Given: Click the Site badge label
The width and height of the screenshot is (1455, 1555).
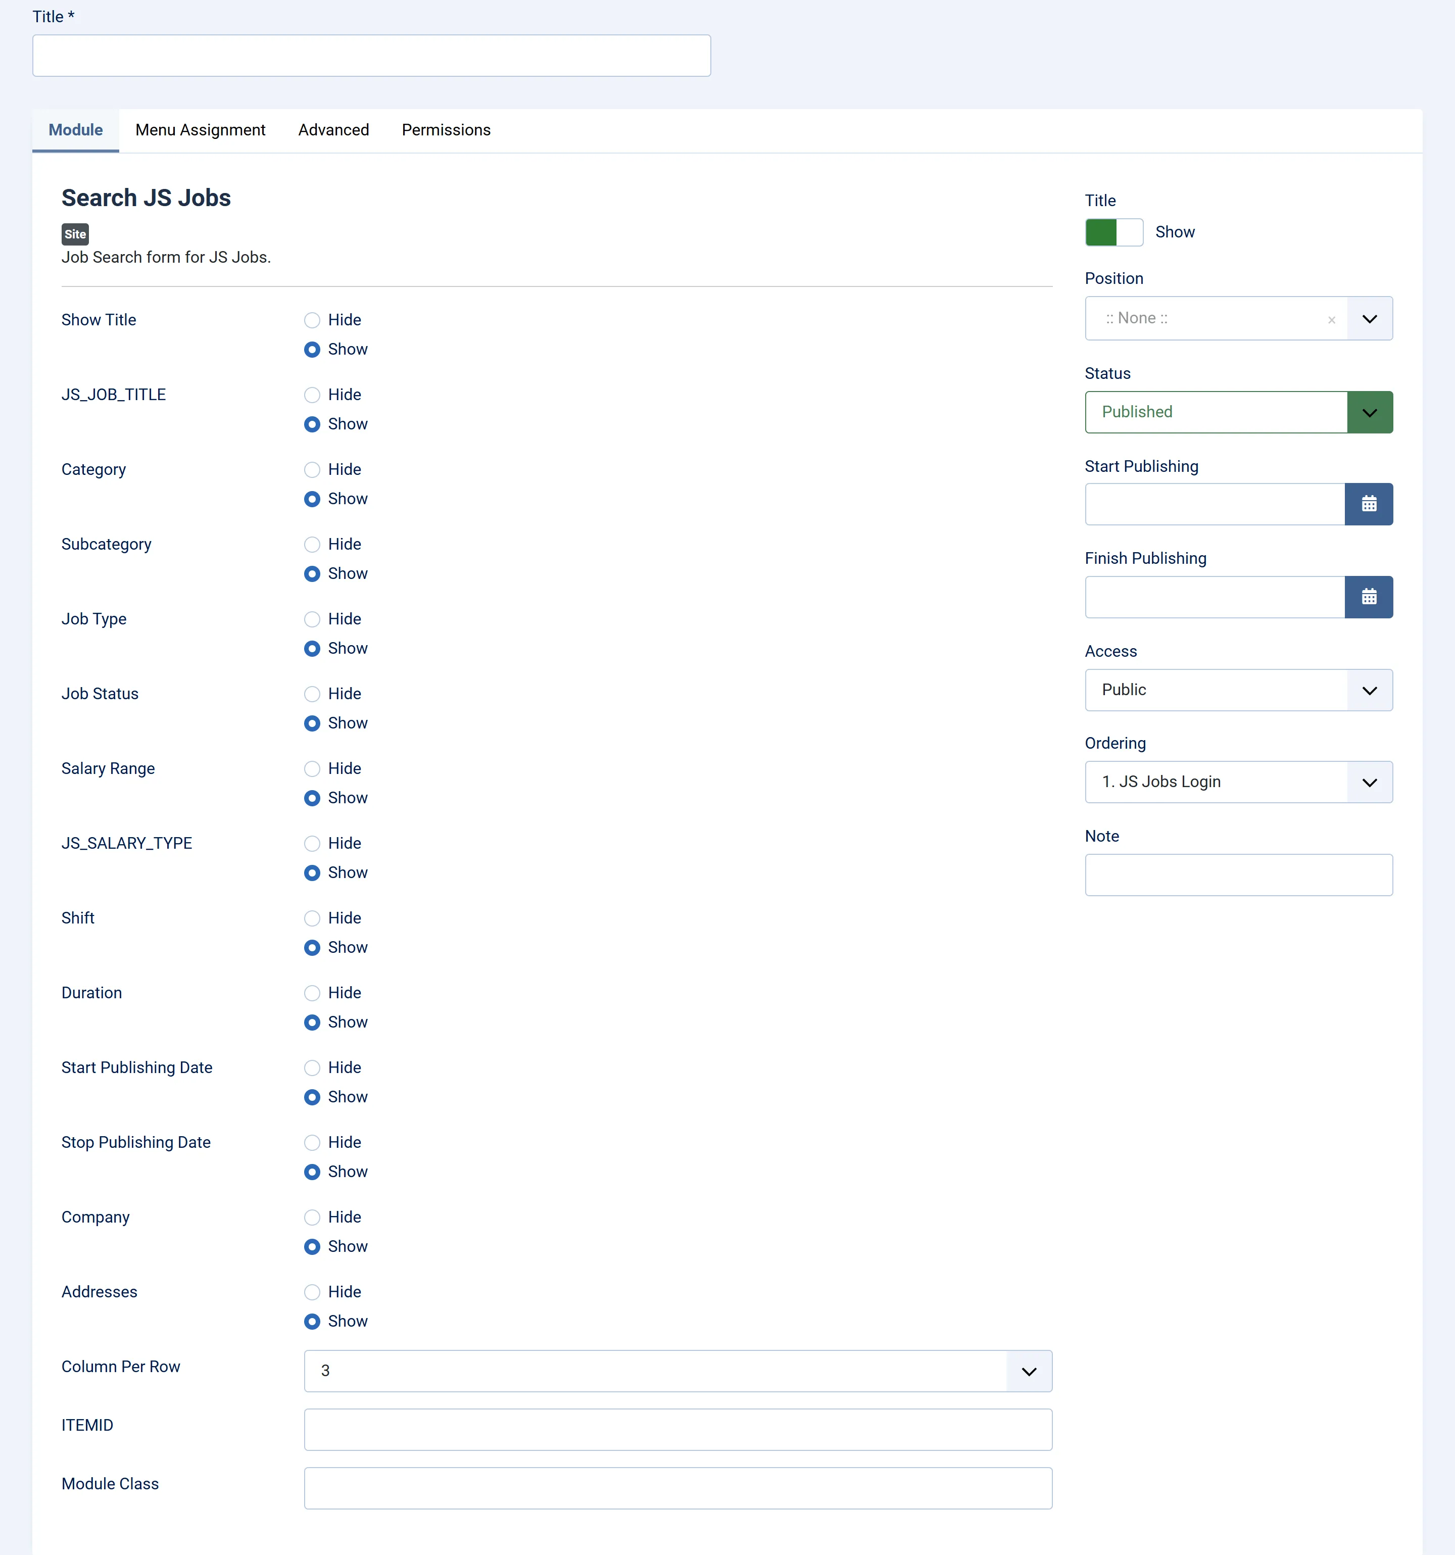Looking at the screenshot, I should click(75, 234).
